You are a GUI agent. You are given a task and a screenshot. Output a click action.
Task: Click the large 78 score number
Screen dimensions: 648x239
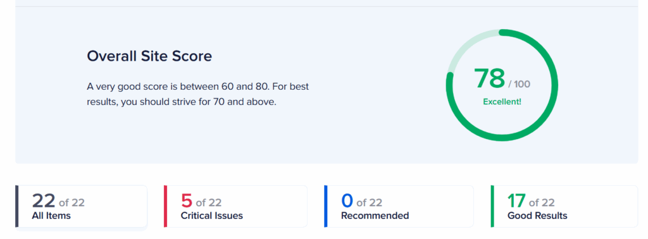490,78
